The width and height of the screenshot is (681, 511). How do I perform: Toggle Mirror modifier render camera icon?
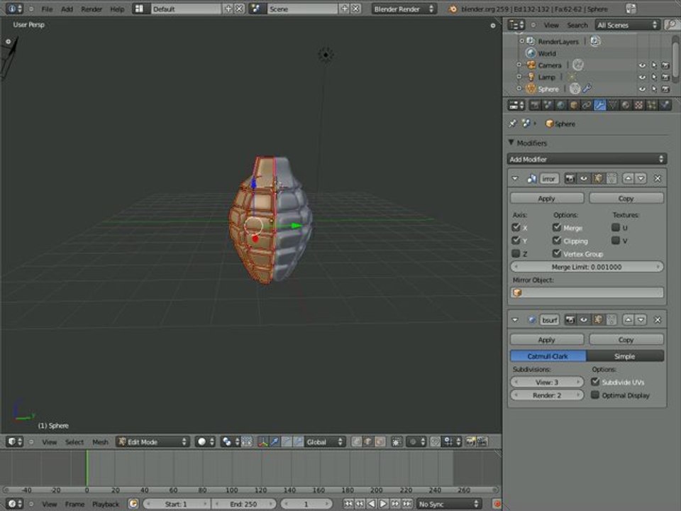[570, 179]
